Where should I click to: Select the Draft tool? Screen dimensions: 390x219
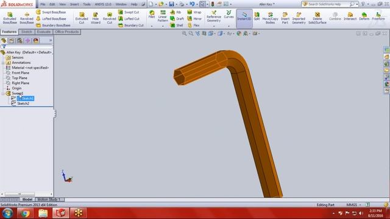pyautogui.click(x=177, y=19)
